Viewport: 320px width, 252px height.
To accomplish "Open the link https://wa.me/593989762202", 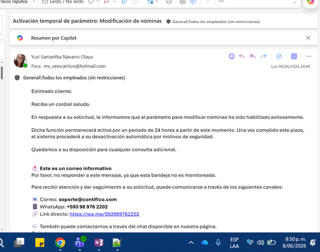I will (104, 214).
